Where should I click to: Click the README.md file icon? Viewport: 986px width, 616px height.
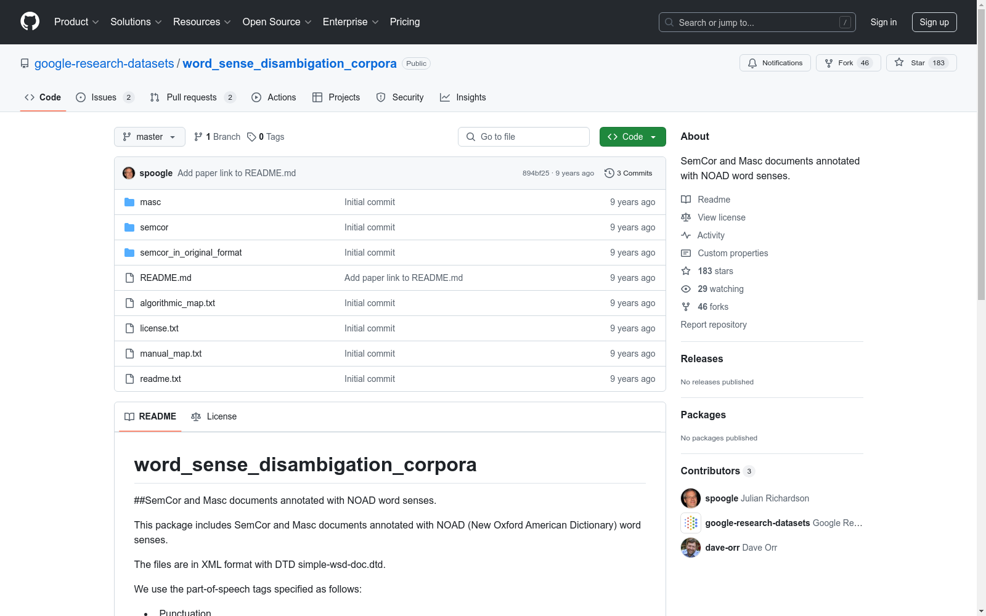pyautogui.click(x=129, y=278)
